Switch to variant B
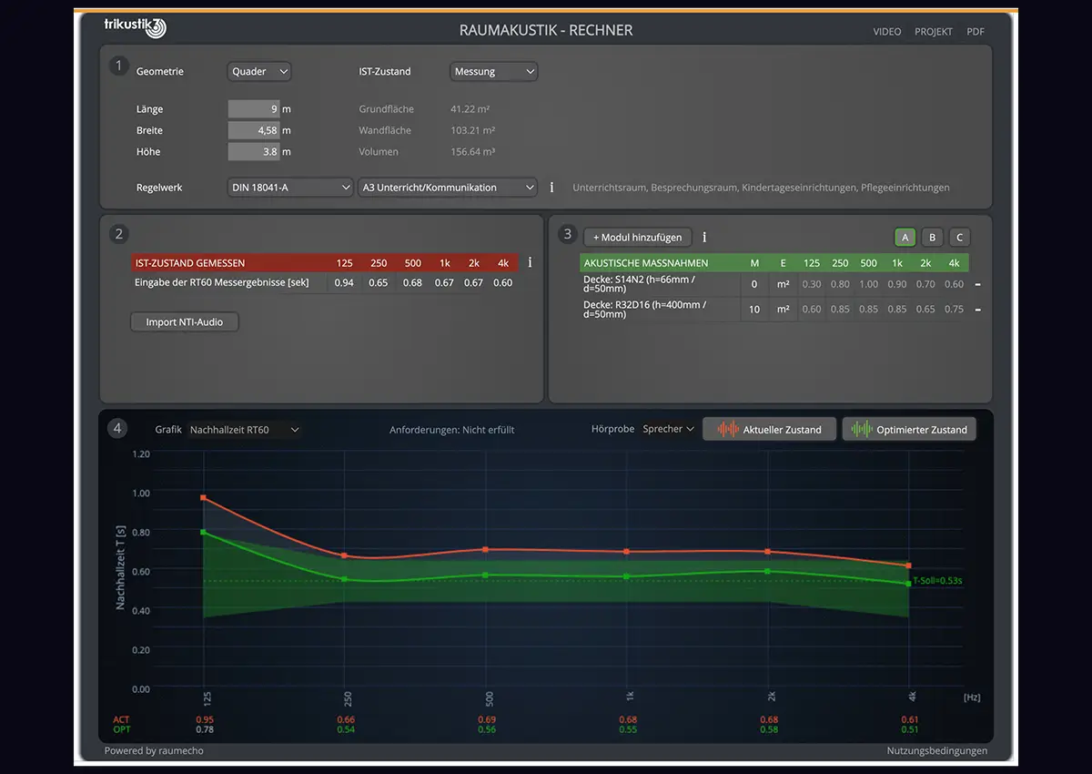Screen dimensions: 1092x774 click(932, 238)
